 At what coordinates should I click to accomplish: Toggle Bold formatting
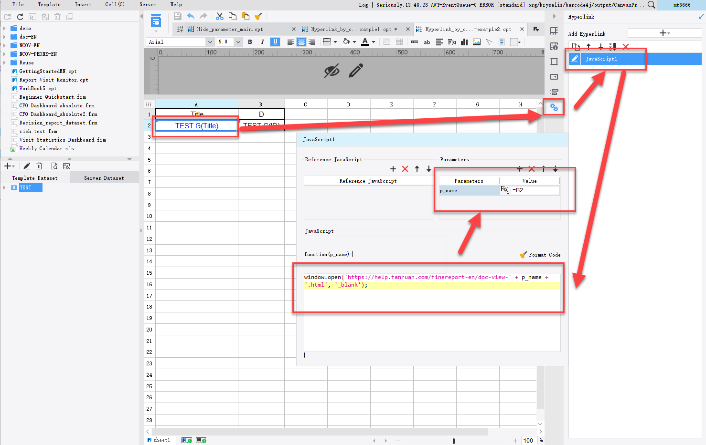(x=250, y=42)
